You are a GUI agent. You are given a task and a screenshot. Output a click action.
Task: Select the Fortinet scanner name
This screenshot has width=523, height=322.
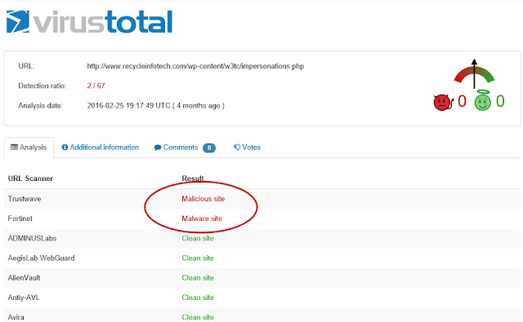pos(20,218)
